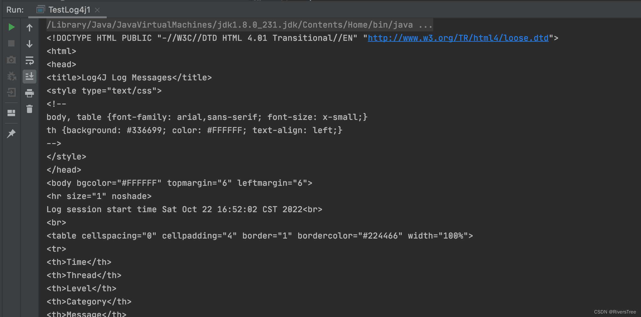Image resolution: width=641 pixels, height=317 pixels.
Task: Disable the Scroll to End option
Action: 30,76
